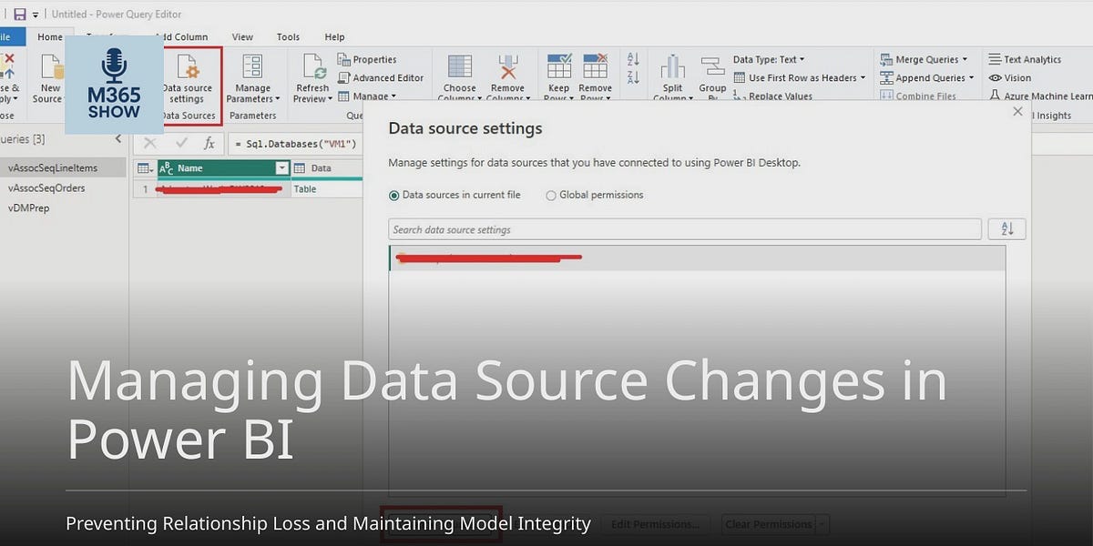
Task: Open the table corner menu dropdown
Action: [x=145, y=168]
